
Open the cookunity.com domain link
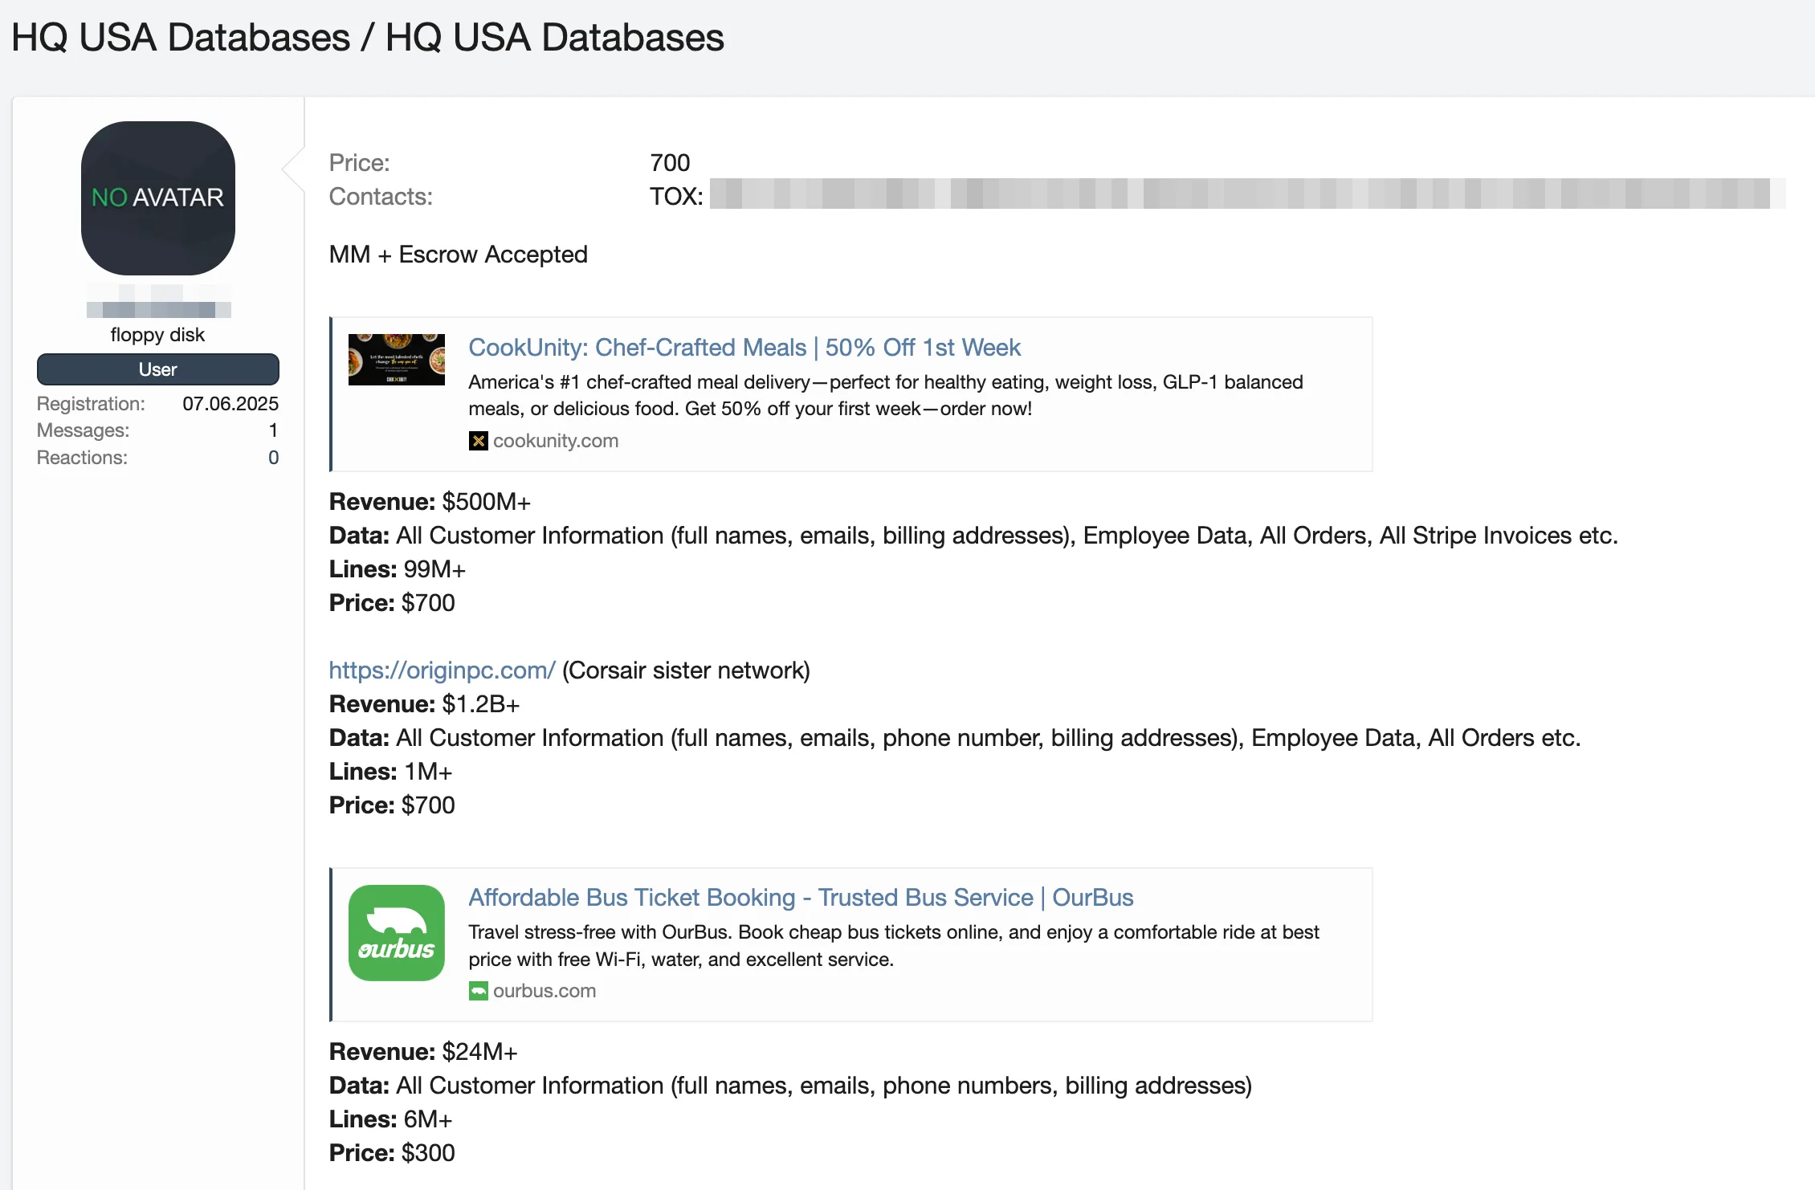(556, 441)
